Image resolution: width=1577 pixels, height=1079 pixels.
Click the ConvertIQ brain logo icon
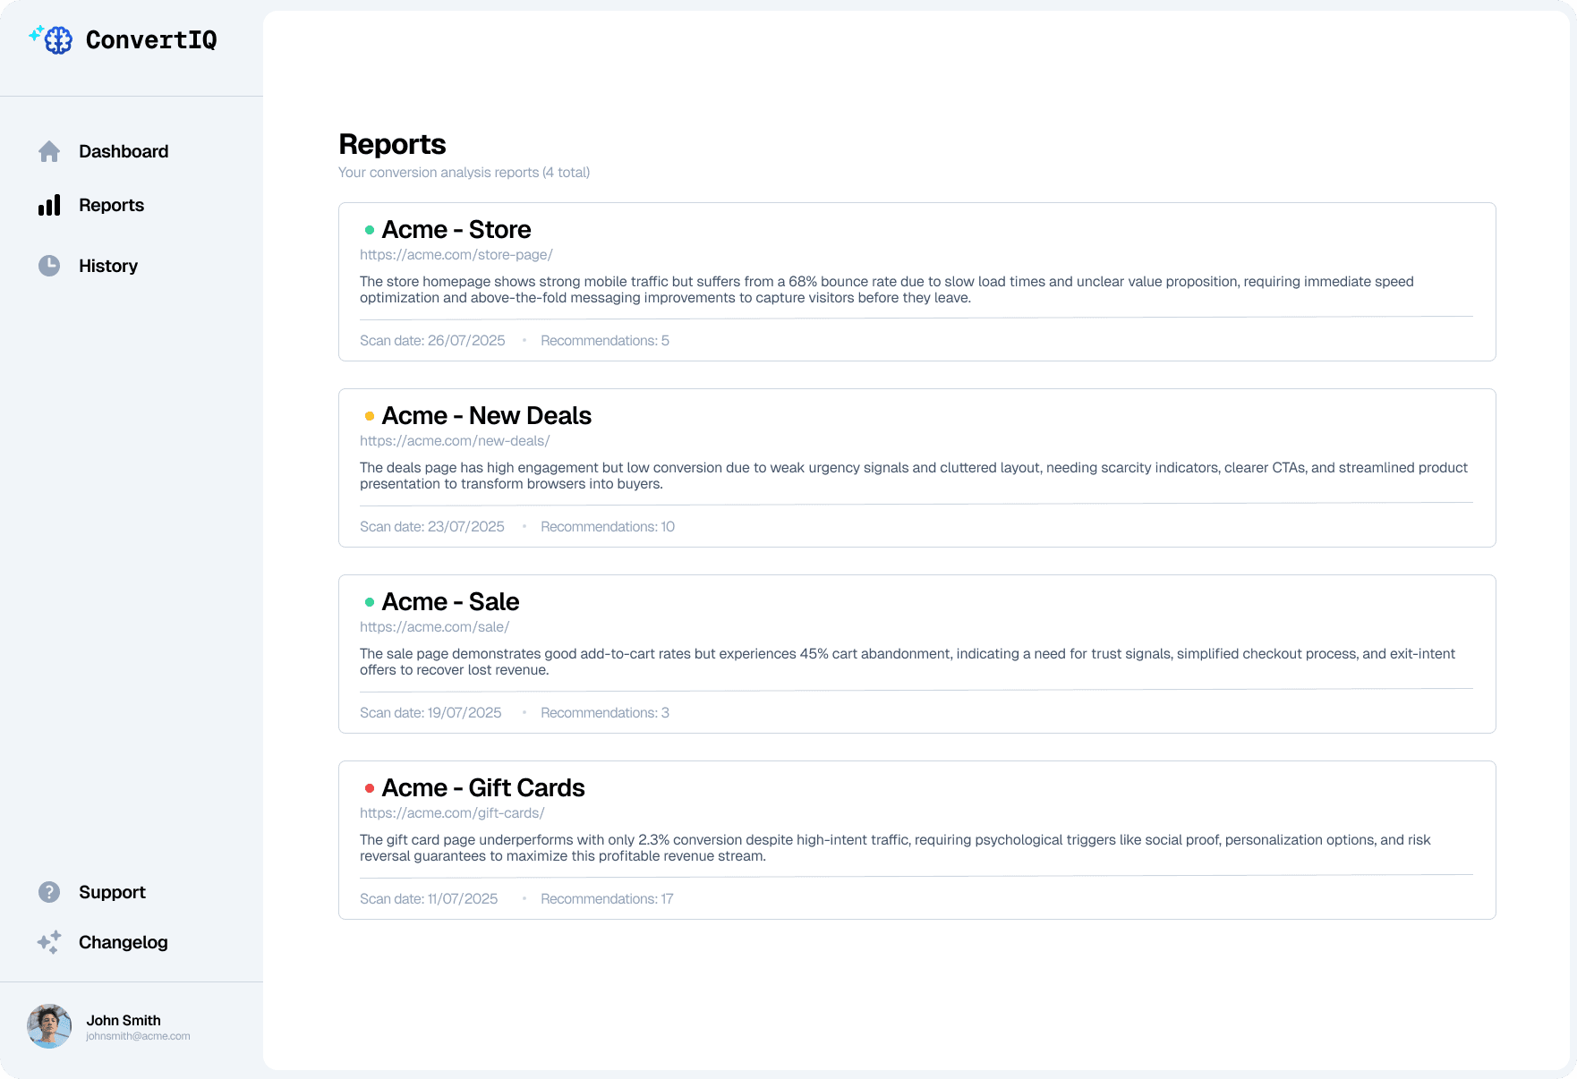click(52, 39)
